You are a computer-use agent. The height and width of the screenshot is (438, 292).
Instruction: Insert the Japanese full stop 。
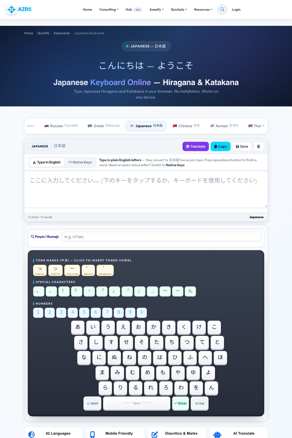point(38,291)
